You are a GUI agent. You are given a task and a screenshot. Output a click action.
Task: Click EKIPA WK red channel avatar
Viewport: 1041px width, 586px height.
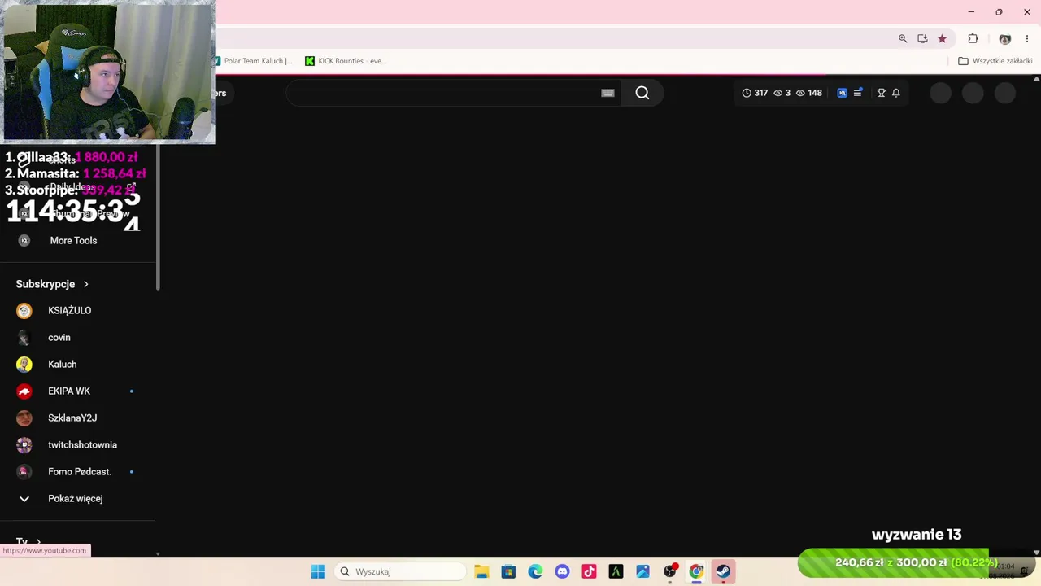pyautogui.click(x=24, y=391)
